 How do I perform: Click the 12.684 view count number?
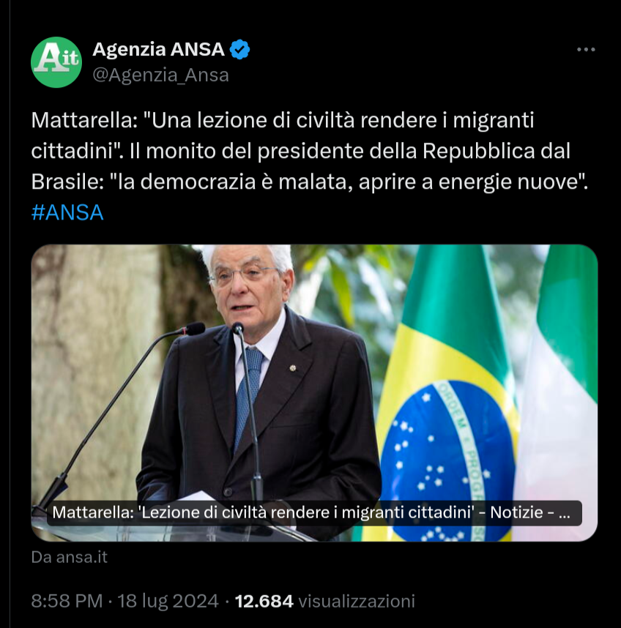pos(264,601)
